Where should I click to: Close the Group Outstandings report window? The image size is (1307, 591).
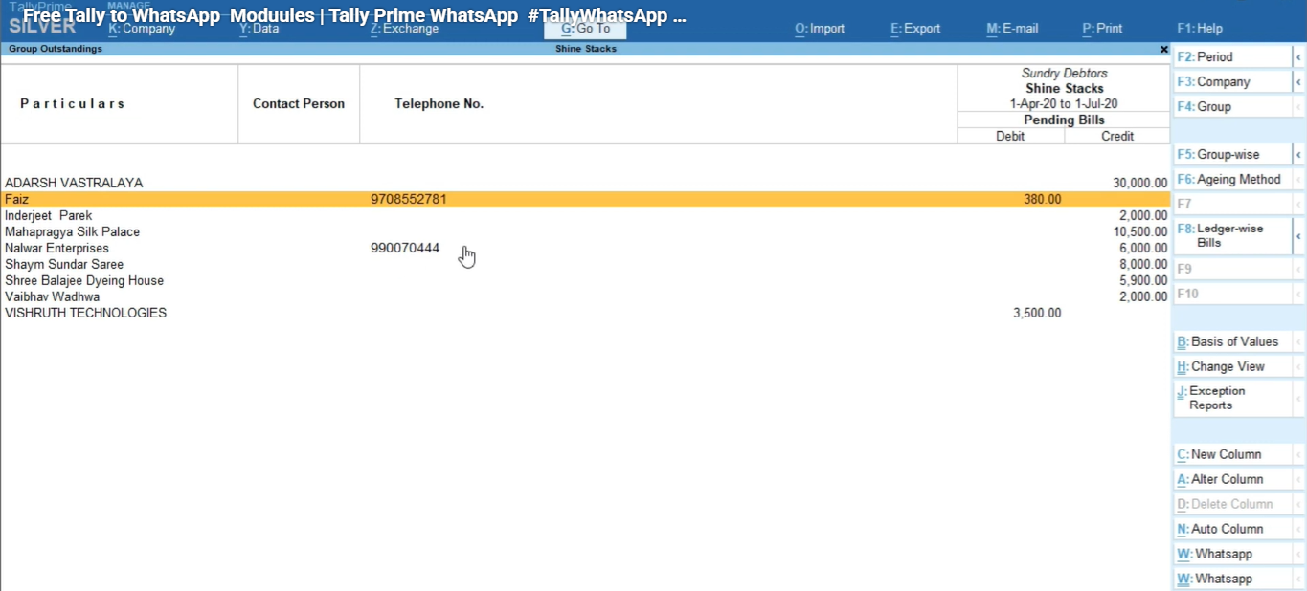[1163, 49]
